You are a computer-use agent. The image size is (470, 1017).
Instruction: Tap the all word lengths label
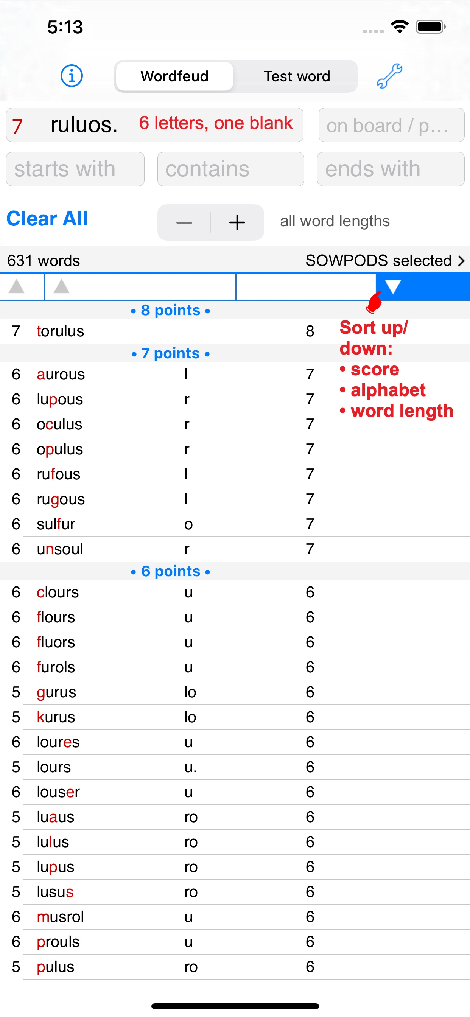pyautogui.click(x=335, y=221)
